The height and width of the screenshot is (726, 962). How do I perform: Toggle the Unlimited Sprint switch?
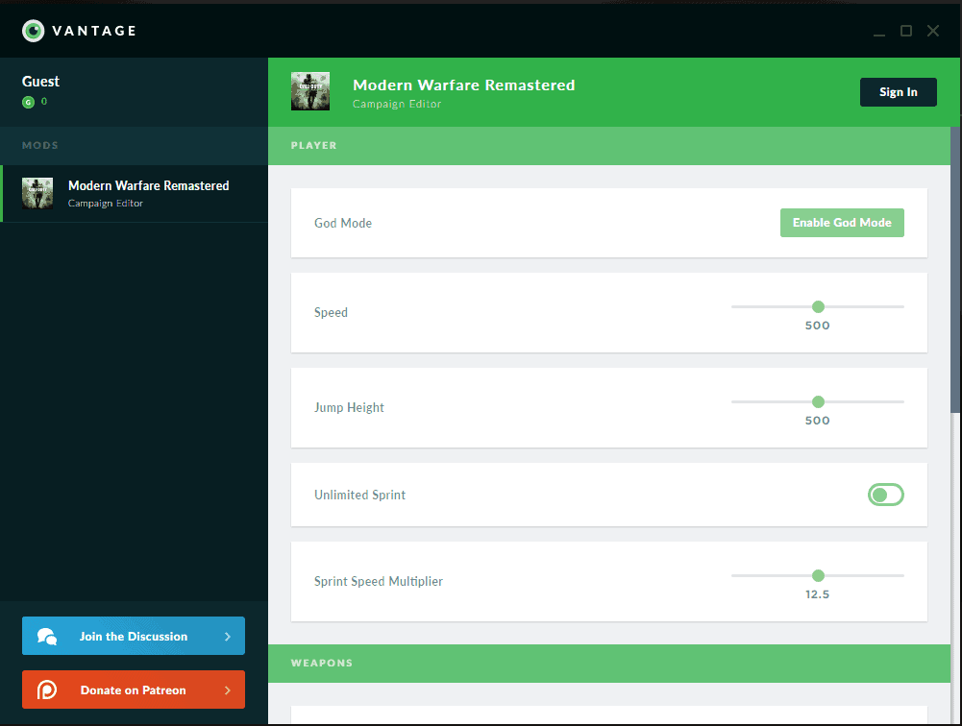886,495
